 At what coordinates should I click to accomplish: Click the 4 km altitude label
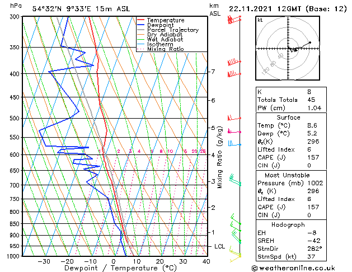(213, 155)
